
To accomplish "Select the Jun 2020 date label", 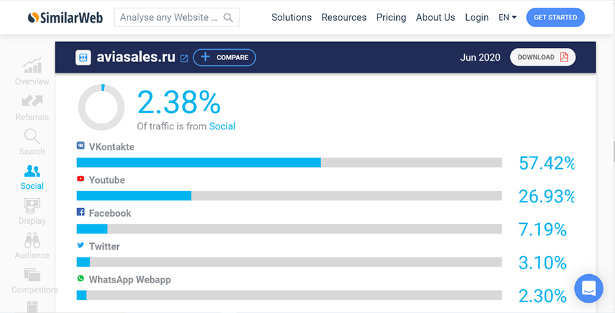I will (480, 58).
